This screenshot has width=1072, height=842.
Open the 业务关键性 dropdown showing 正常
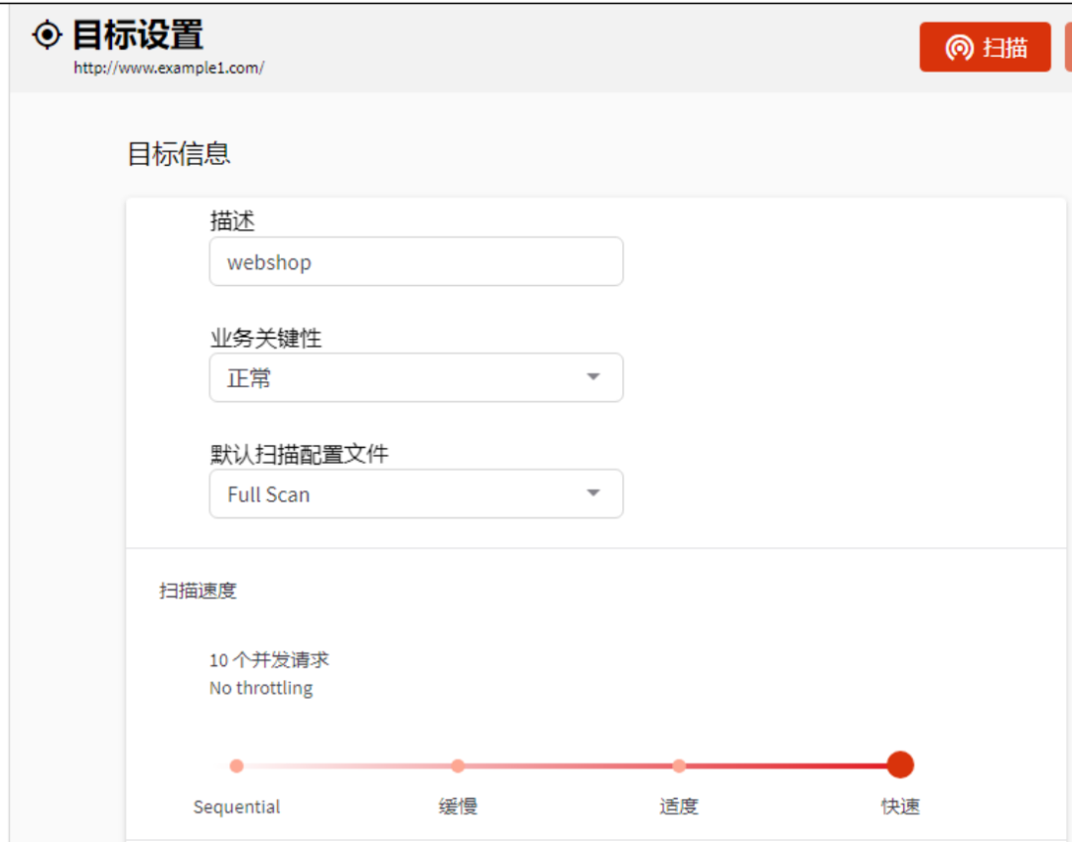pyautogui.click(x=416, y=377)
